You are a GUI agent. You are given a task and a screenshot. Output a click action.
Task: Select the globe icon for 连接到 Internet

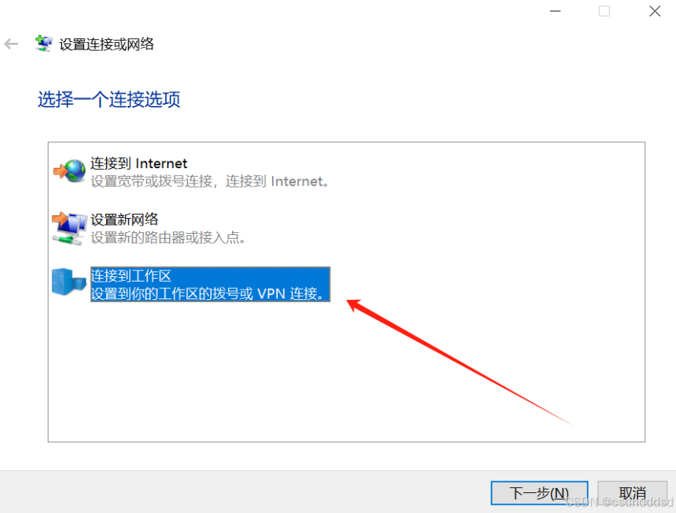point(69,171)
